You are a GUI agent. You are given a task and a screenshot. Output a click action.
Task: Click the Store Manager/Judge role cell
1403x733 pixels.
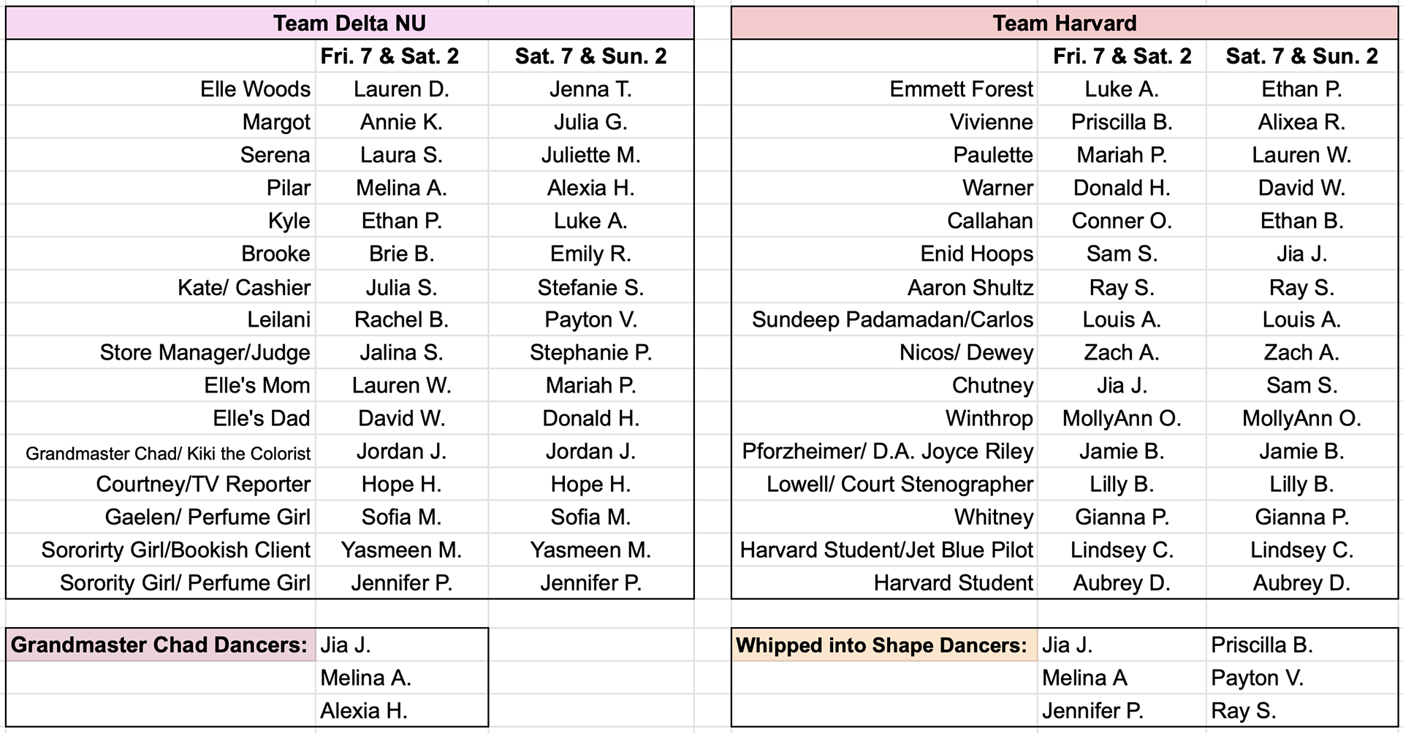(161, 352)
